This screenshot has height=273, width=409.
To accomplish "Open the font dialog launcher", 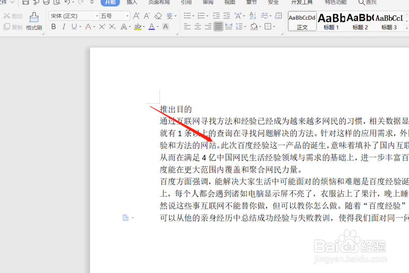I will coord(177,34).
